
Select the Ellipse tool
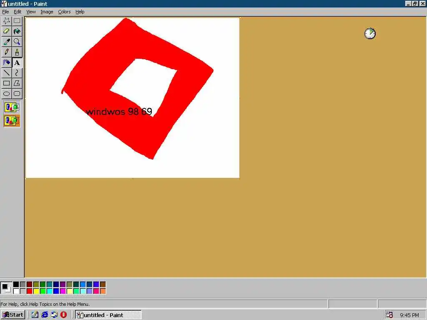[x=7, y=94]
